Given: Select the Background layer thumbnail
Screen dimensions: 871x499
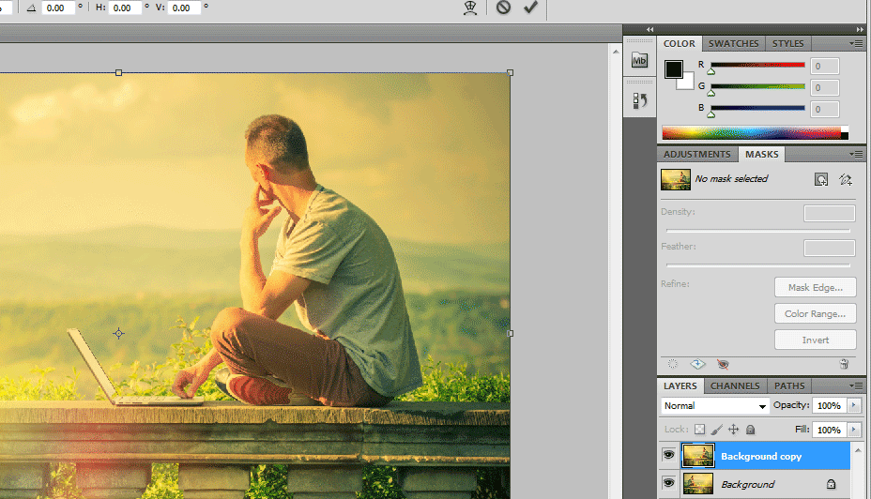Looking at the screenshot, I should coord(698,483).
